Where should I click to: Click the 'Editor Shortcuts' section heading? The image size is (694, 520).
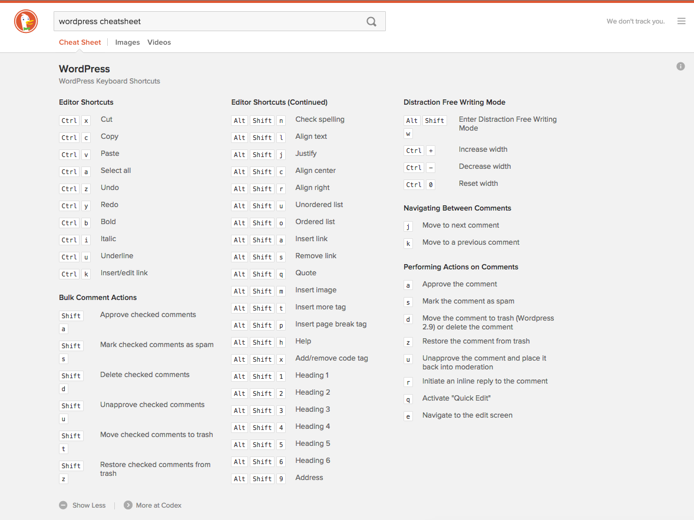click(x=86, y=102)
